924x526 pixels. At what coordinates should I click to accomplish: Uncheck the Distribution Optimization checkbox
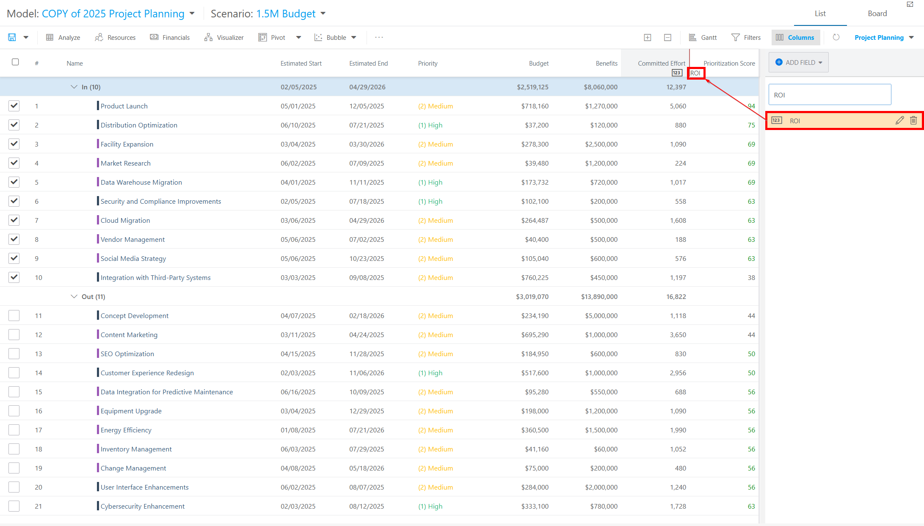pyautogui.click(x=14, y=125)
